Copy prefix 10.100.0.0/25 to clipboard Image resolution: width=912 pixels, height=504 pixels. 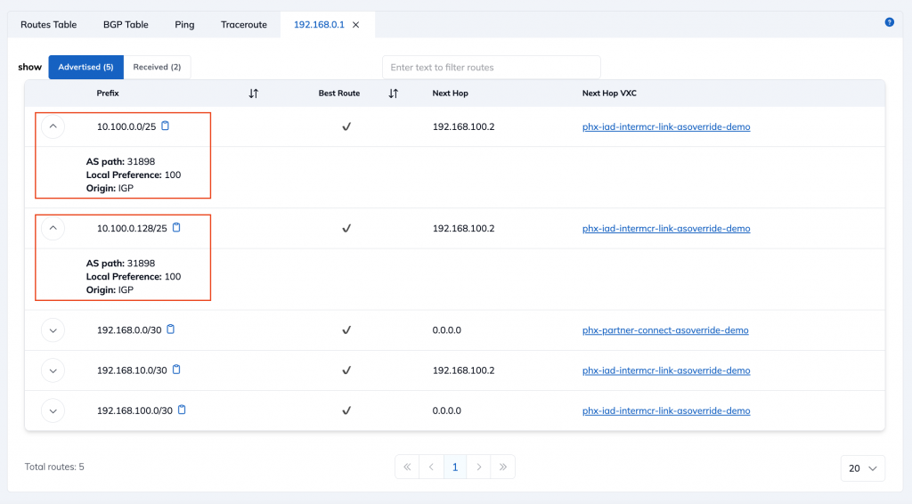tap(165, 126)
